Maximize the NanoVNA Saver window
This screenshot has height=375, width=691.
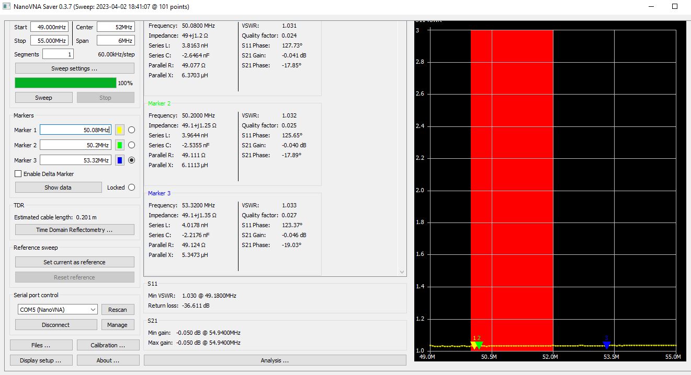[675, 7]
